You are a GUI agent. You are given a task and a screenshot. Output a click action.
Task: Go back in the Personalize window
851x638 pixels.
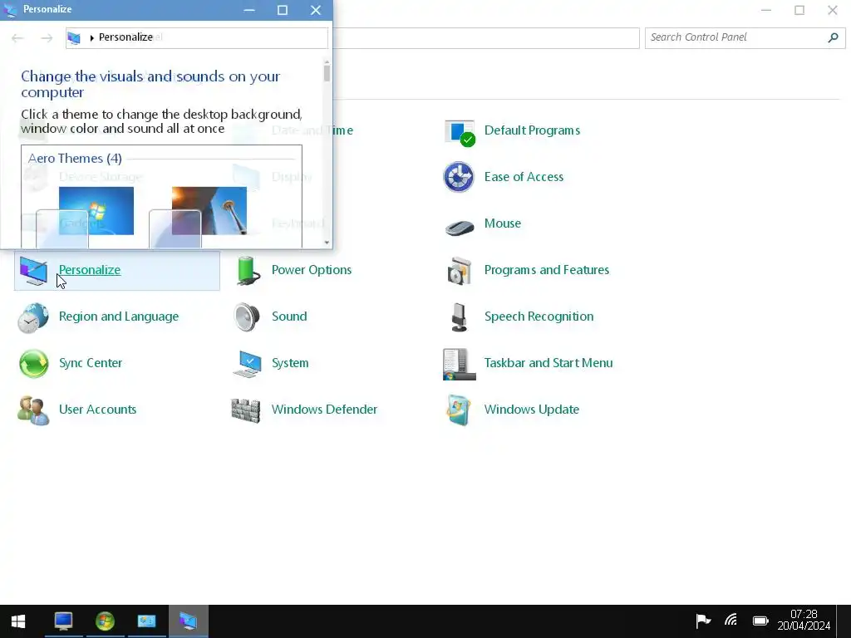(x=17, y=37)
